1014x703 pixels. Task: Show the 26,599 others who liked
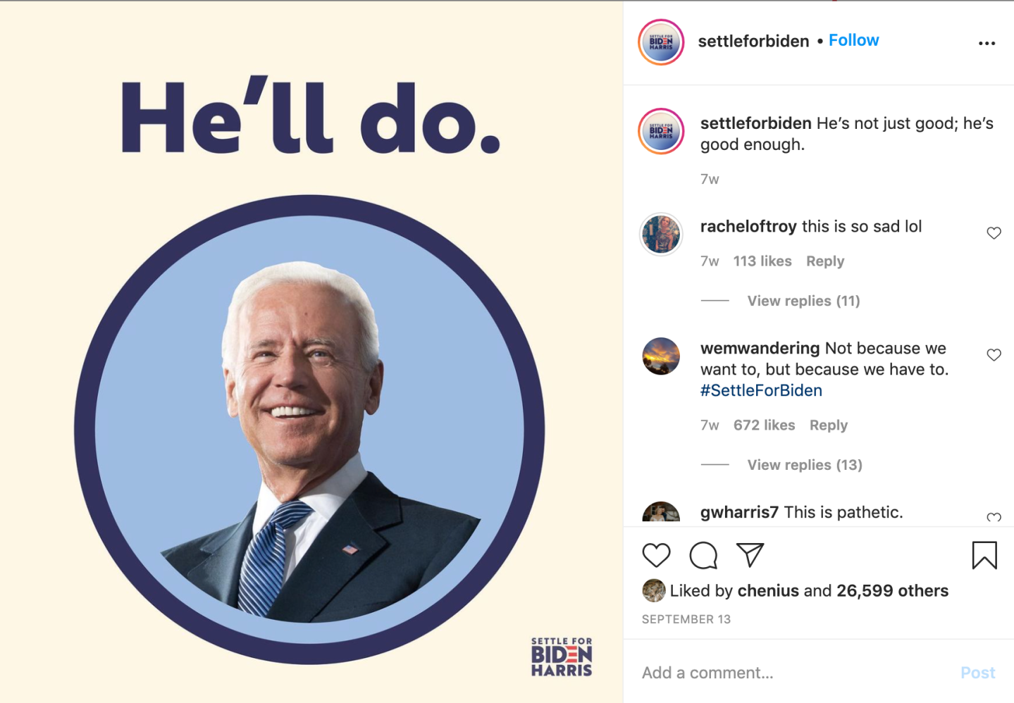tap(892, 590)
